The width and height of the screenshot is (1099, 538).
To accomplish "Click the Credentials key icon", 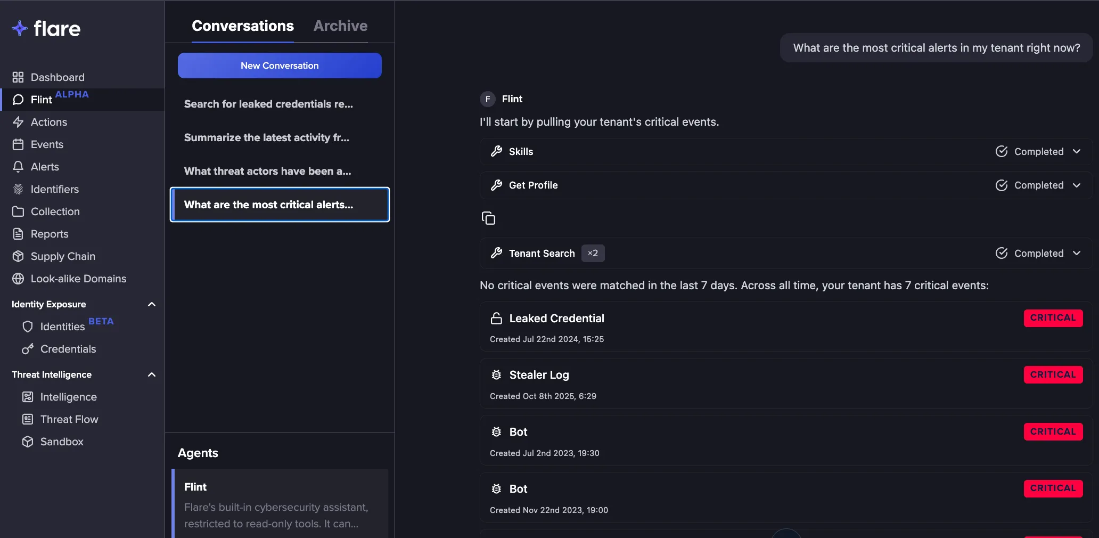I will [x=28, y=349].
